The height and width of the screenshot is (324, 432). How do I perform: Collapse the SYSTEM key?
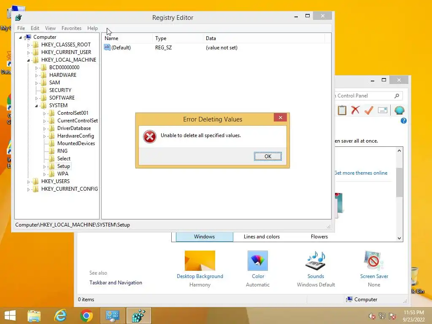(x=36, y=105)
